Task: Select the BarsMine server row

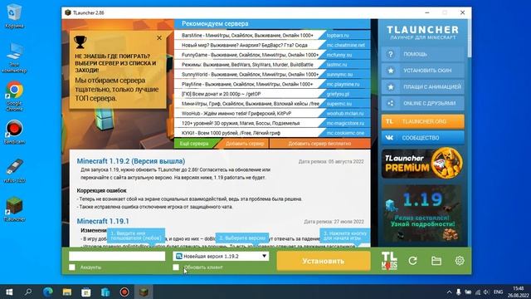Action: [x=247, y=35]
